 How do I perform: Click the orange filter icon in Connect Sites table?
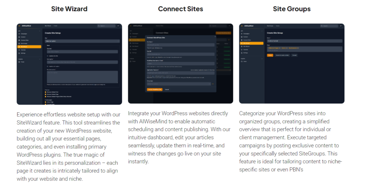[229, 40]
